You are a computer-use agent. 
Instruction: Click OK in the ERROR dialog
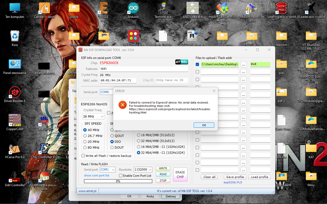(204, 125)
